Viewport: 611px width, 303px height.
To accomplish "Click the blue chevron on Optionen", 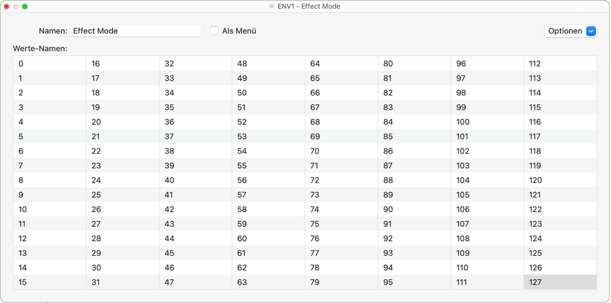I will click(x=591, y=31).
